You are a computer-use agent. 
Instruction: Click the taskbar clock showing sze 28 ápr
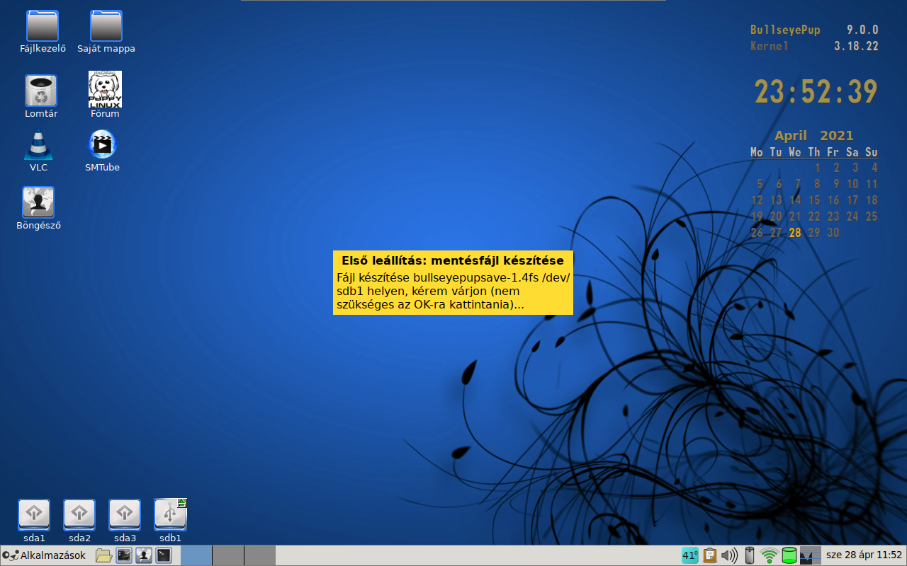click(x=864, y=555)
